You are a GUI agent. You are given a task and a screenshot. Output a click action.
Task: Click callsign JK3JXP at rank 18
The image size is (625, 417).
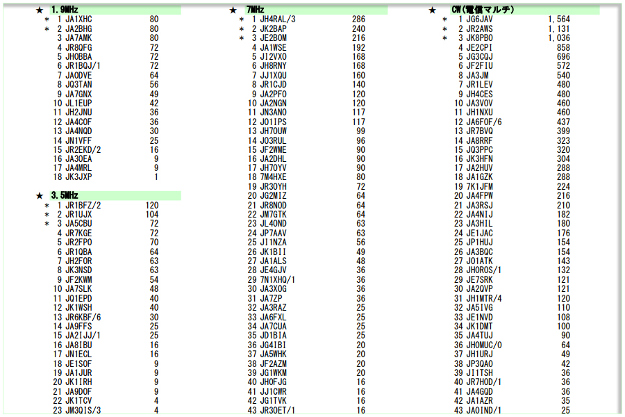pos(78,177)
